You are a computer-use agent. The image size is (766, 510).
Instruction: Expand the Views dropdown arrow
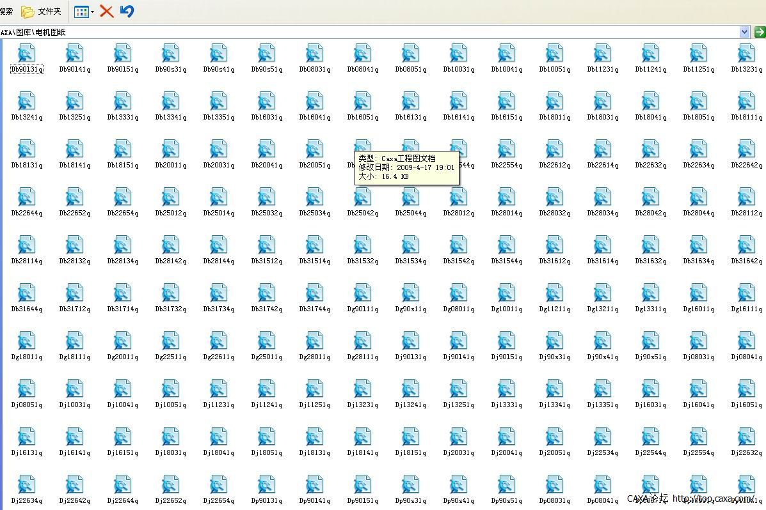point(92,12)
